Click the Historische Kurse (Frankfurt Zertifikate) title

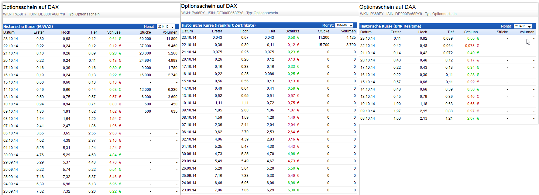pos(218,25)
